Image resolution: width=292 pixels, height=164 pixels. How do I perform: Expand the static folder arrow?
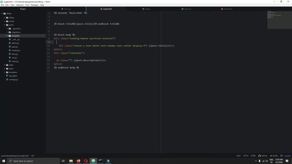5,69
